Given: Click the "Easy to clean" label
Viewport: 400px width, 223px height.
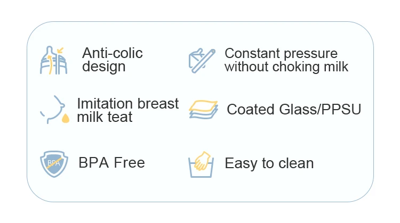Looking at the screenshot, I should pyautogui.click(x=269, y=163).
